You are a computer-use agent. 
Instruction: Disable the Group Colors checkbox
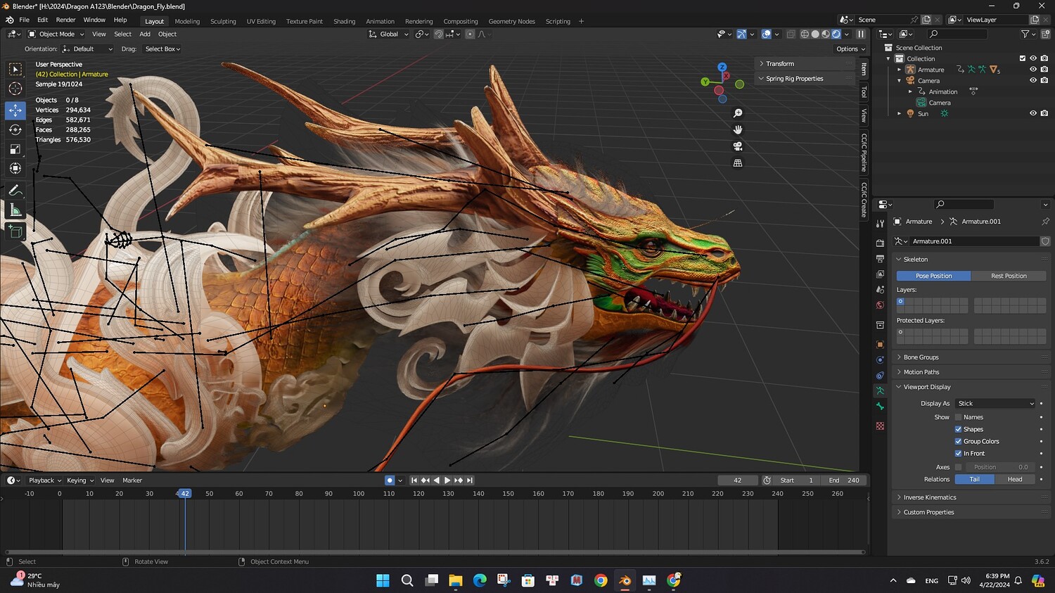tap(958, 442)
